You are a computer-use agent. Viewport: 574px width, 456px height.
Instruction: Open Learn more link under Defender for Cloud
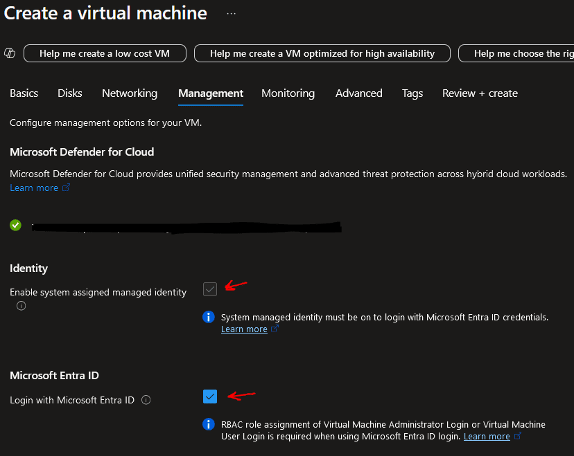coord(34,188)
